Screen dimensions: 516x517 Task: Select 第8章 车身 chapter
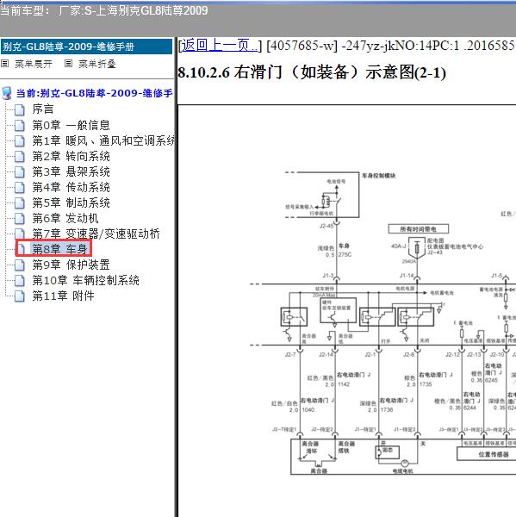click(59, 249)
